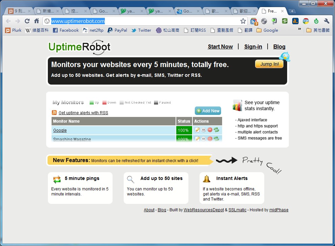Go to the browser home page
The height and width of the screenshot is (246, 335).
pos(36,21)
